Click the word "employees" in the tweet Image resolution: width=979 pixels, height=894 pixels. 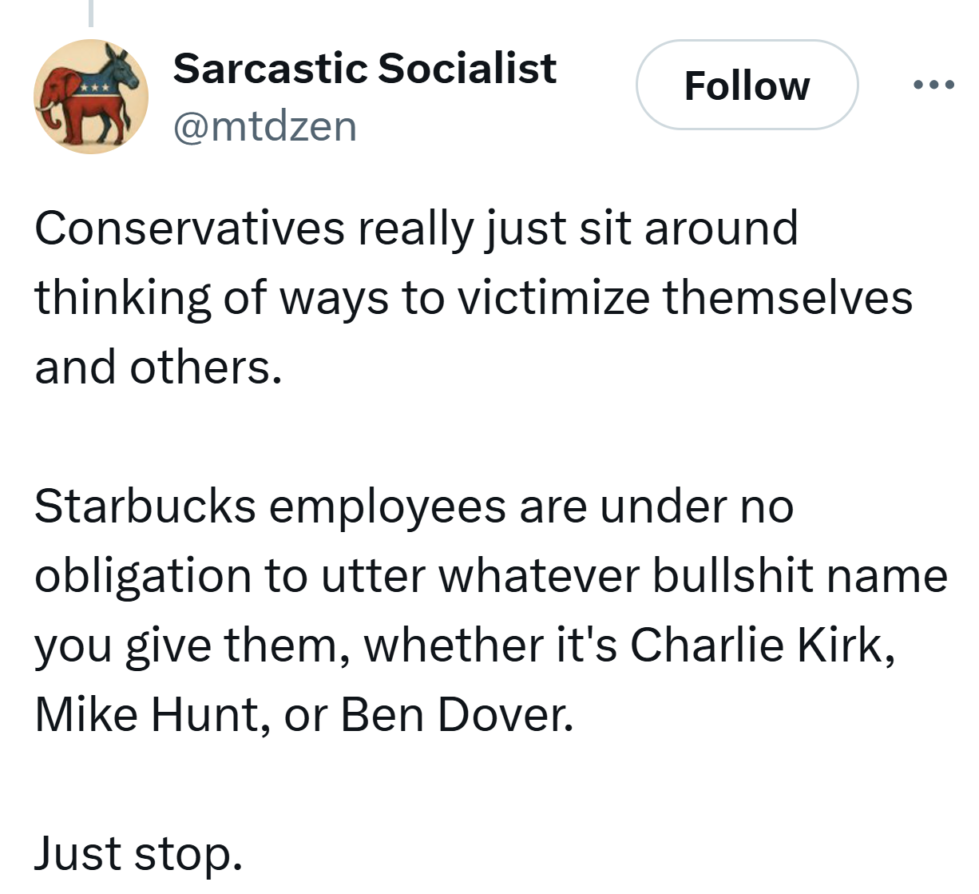tap(387, 506)
